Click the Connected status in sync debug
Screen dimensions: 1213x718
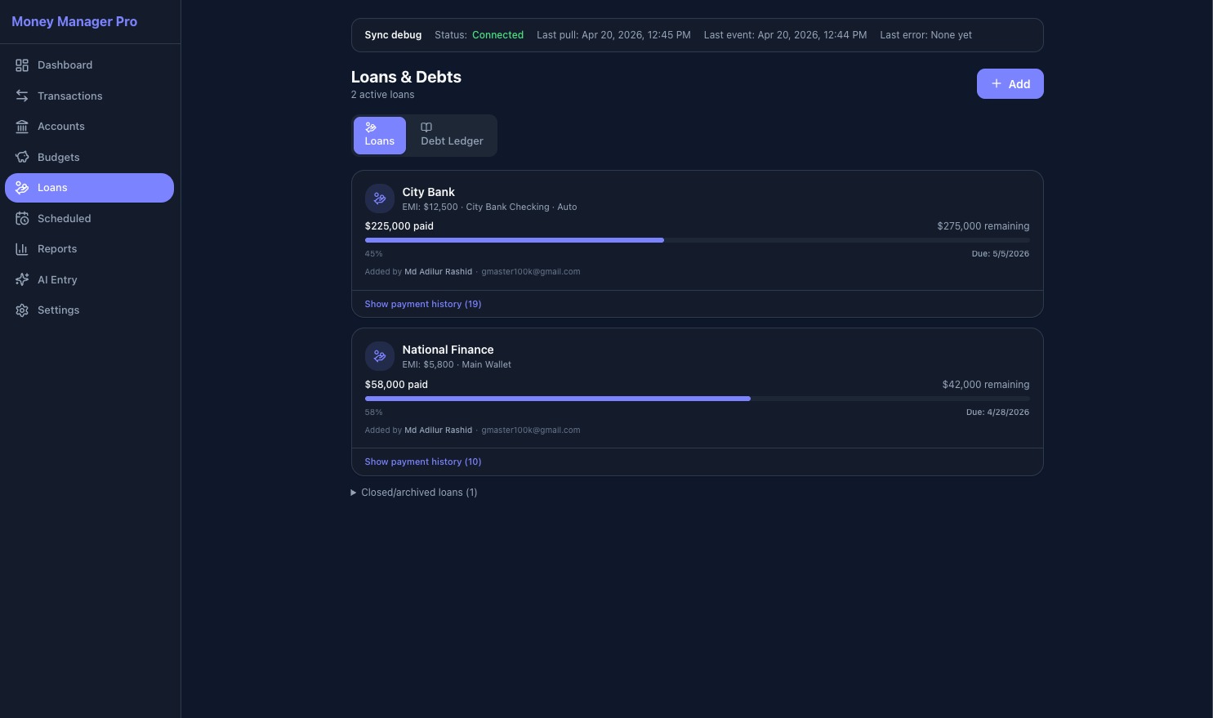pos(497,35)
